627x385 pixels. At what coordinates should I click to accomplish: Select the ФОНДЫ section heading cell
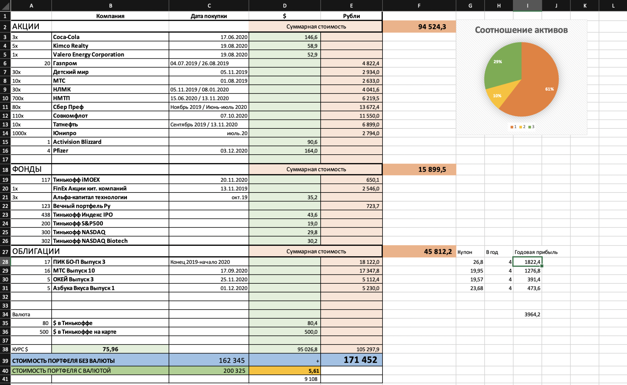pos(31,169)
